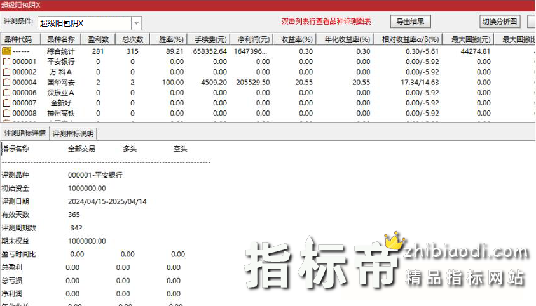Click the 净利润 label in details panel
This screenshot has height=306, width=536.
click(11, 294)
